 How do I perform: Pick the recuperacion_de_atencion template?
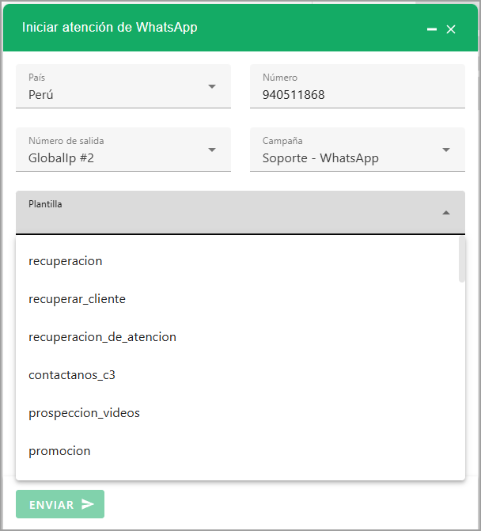(102, 337)
